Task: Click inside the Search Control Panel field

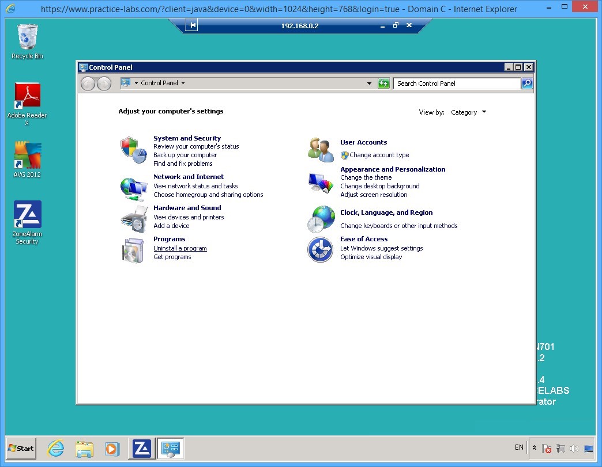Action: 456,83
